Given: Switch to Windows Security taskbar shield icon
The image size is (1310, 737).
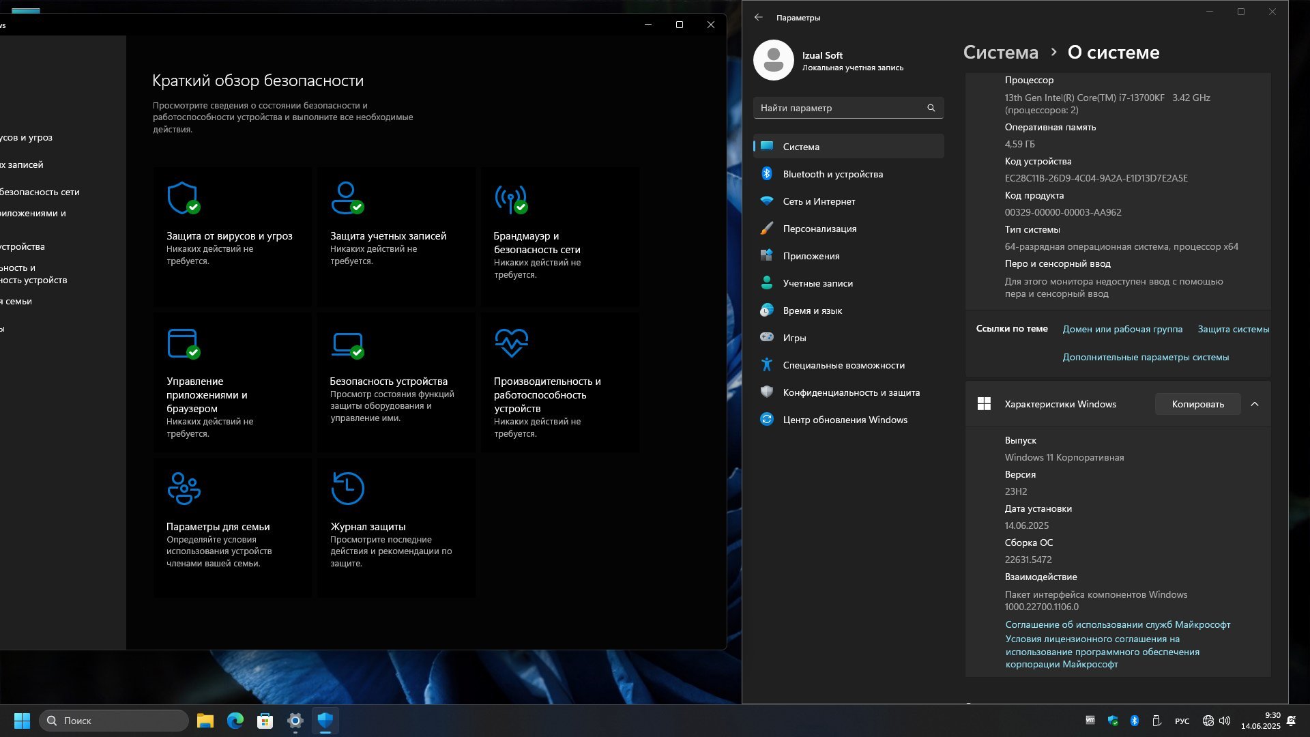Looking at the screenshot, I should [x=325, y=721].
